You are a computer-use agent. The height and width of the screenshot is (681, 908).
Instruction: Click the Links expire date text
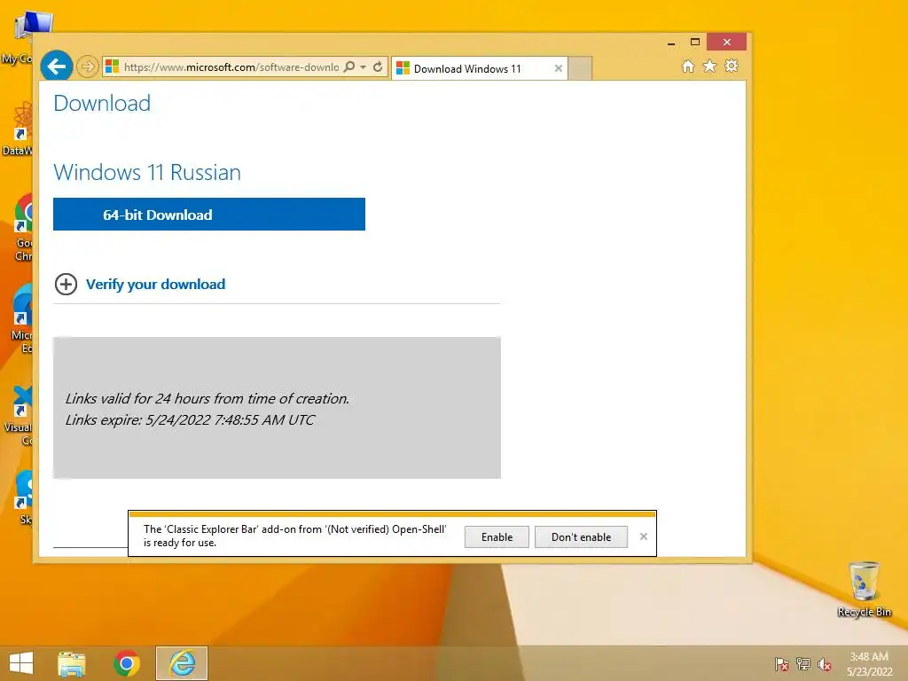click(190, 419)
